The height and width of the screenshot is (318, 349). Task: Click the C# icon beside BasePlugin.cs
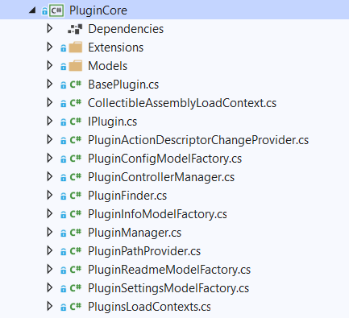76,85
